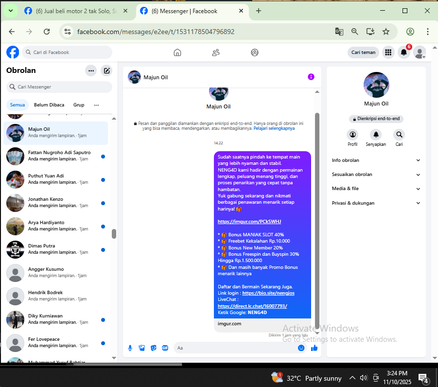Open Obrolan options three-dot button
The height and width of the screenshot is (387, 438).
point(91,70)
